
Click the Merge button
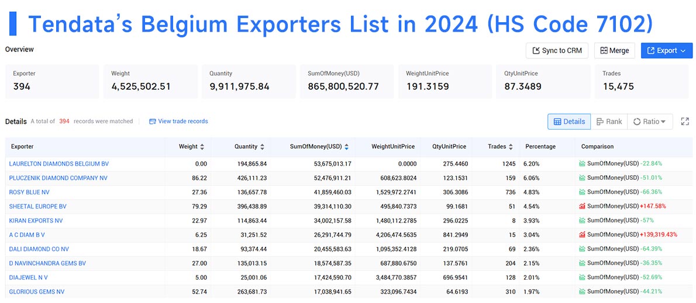[614, 50]
